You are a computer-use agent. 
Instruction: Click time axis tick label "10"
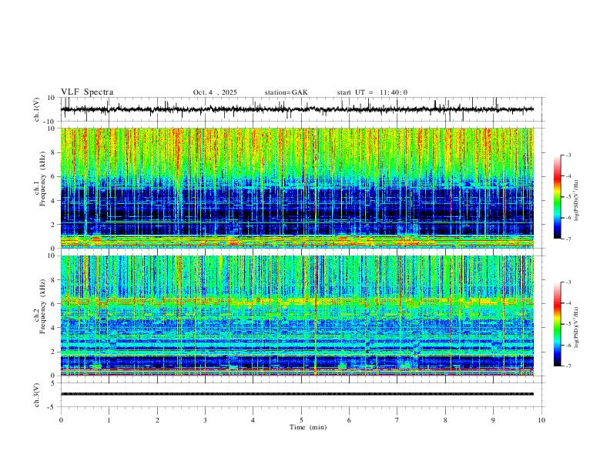click(x=541, y=420)
